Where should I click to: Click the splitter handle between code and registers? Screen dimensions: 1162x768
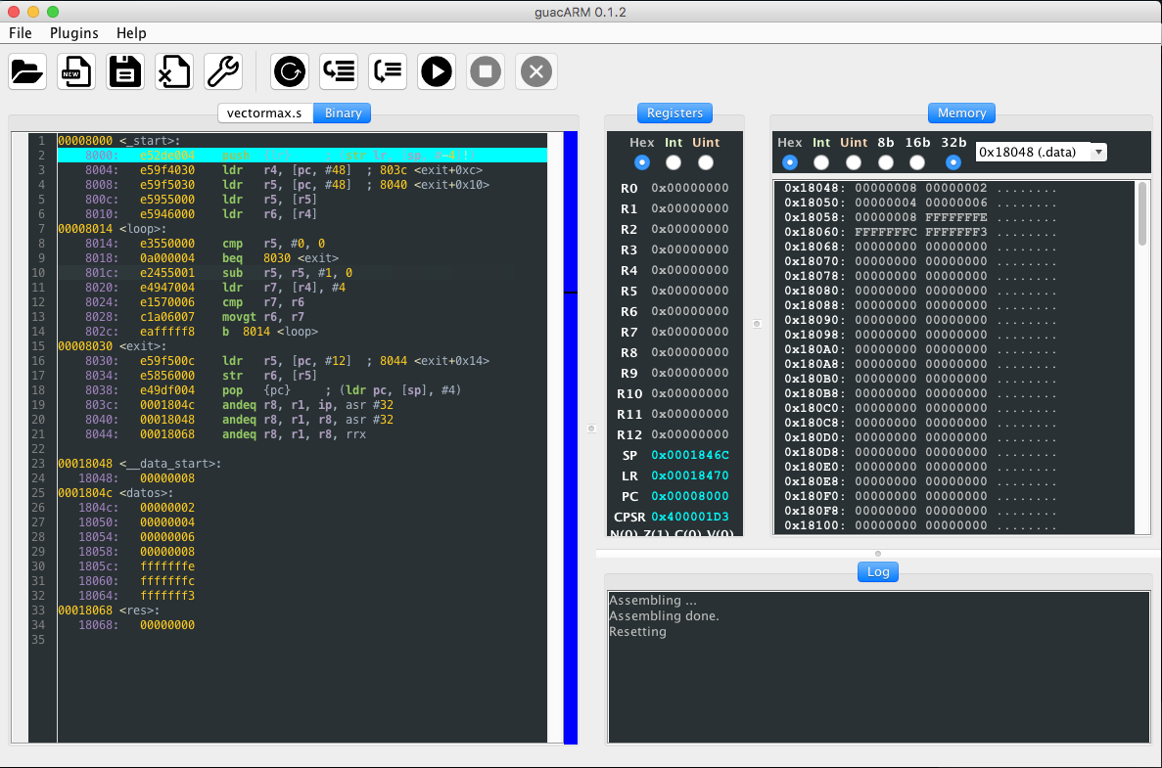click(x=591, y=429)
